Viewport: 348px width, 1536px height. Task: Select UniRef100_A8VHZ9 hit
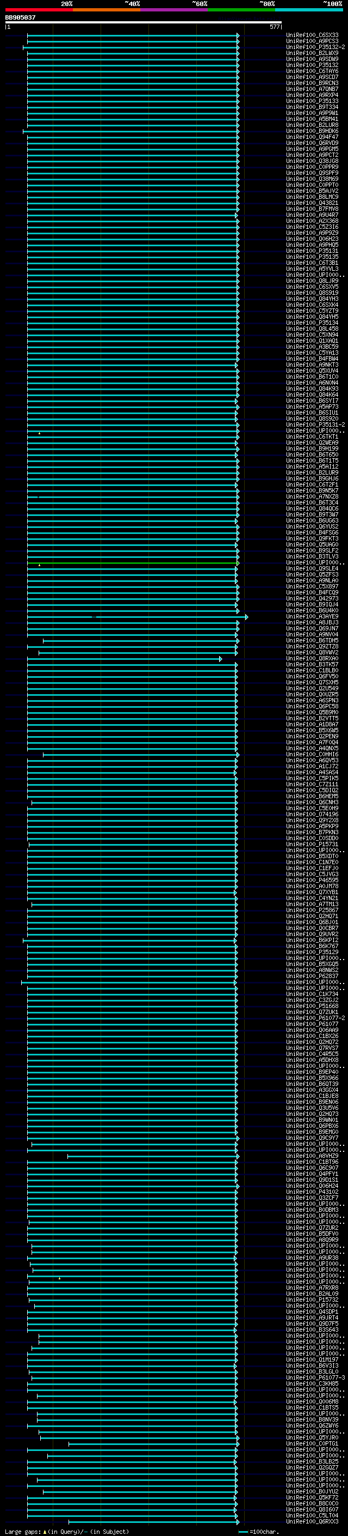pos(312,1156)
